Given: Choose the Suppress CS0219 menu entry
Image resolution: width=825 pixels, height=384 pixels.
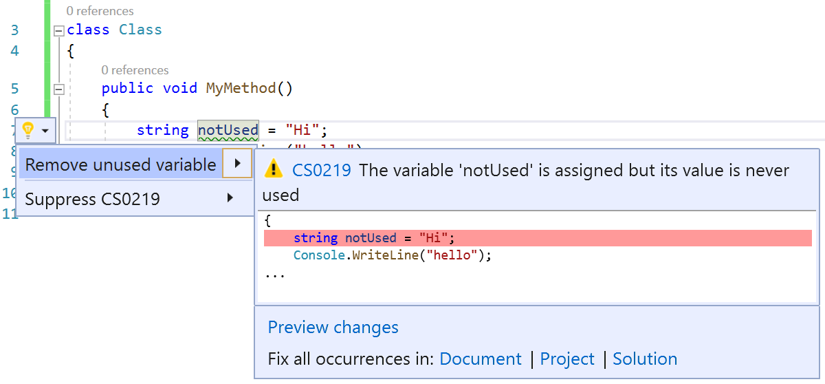Looking at the screenshot, I should click(x=93, y=200).
